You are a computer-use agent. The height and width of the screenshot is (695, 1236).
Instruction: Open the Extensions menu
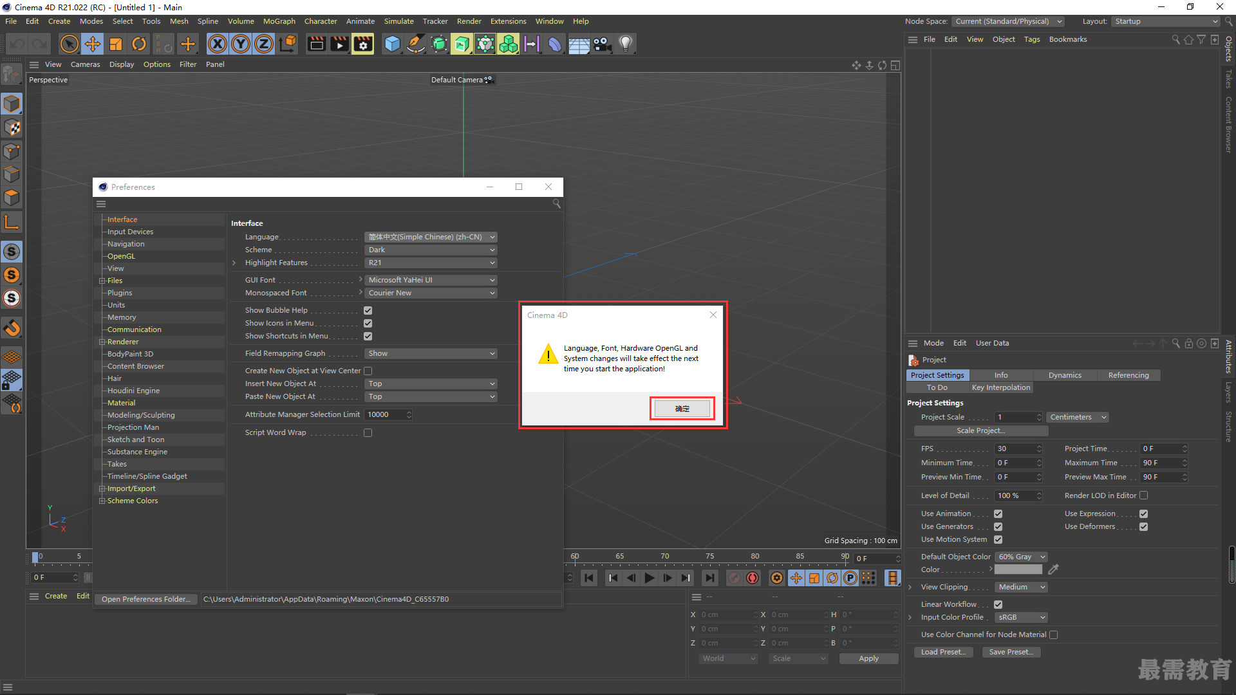[508, 21]
